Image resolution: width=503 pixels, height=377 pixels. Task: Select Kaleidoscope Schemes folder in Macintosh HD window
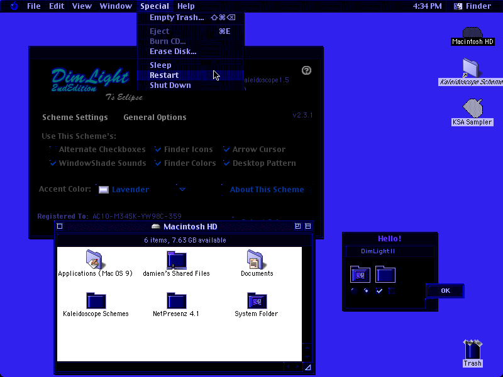(96, 301)
